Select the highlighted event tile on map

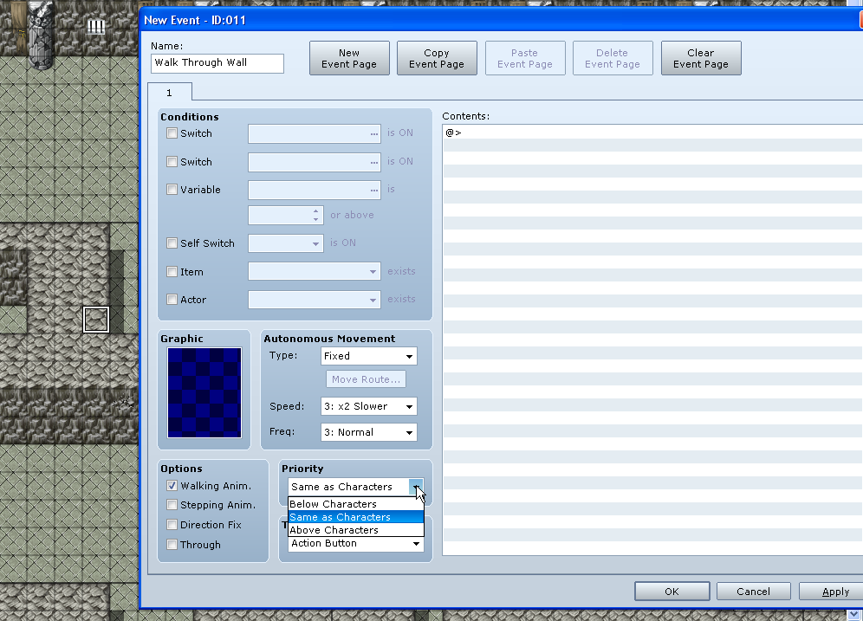[95, 320]
